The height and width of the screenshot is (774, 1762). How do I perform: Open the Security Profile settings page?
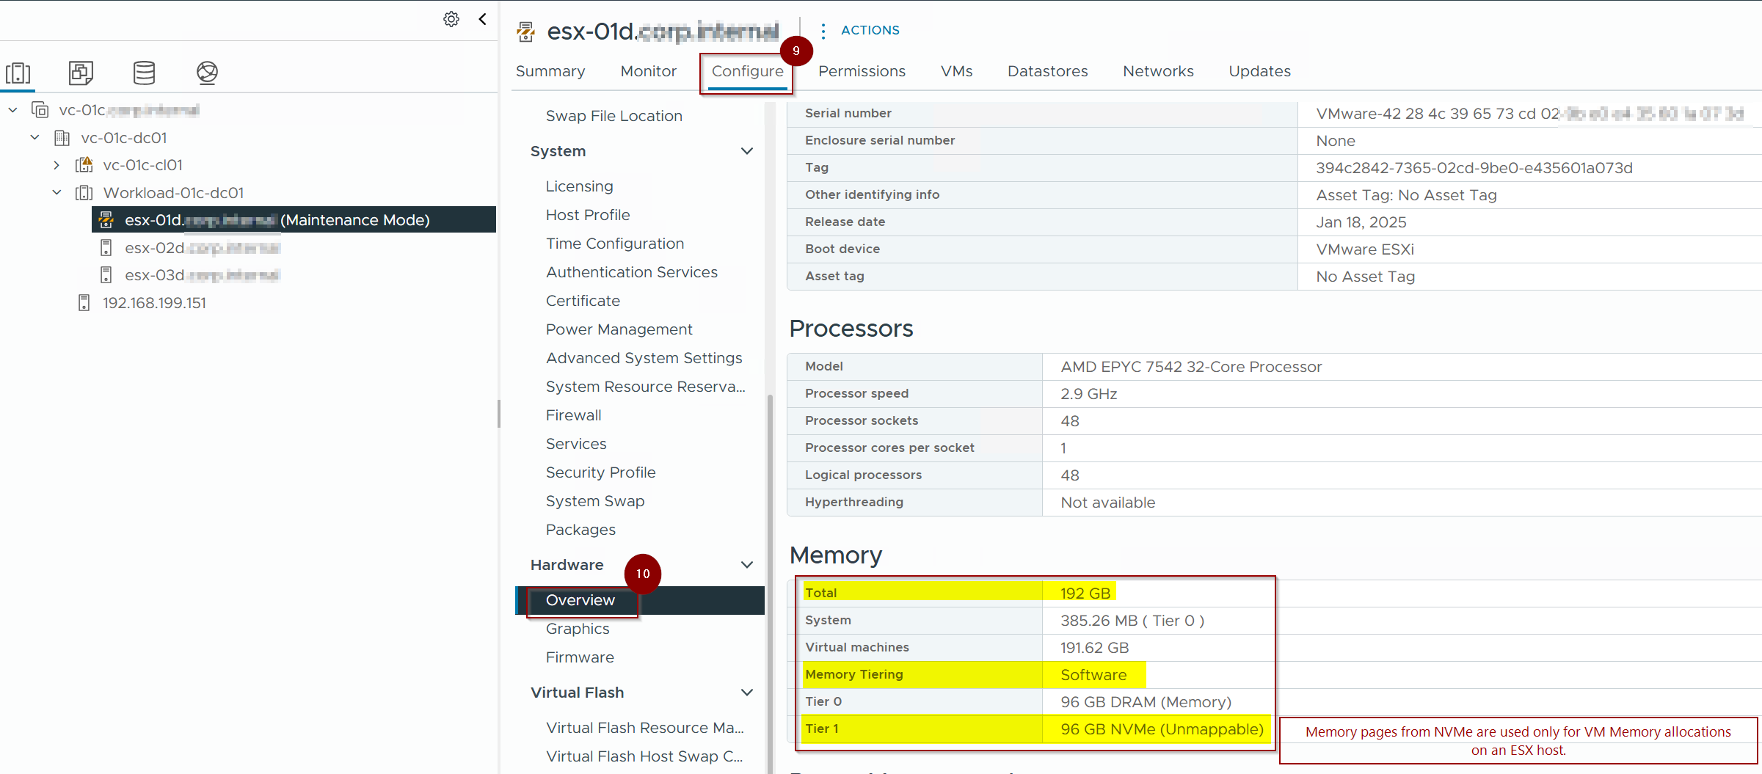click(600, 472)
